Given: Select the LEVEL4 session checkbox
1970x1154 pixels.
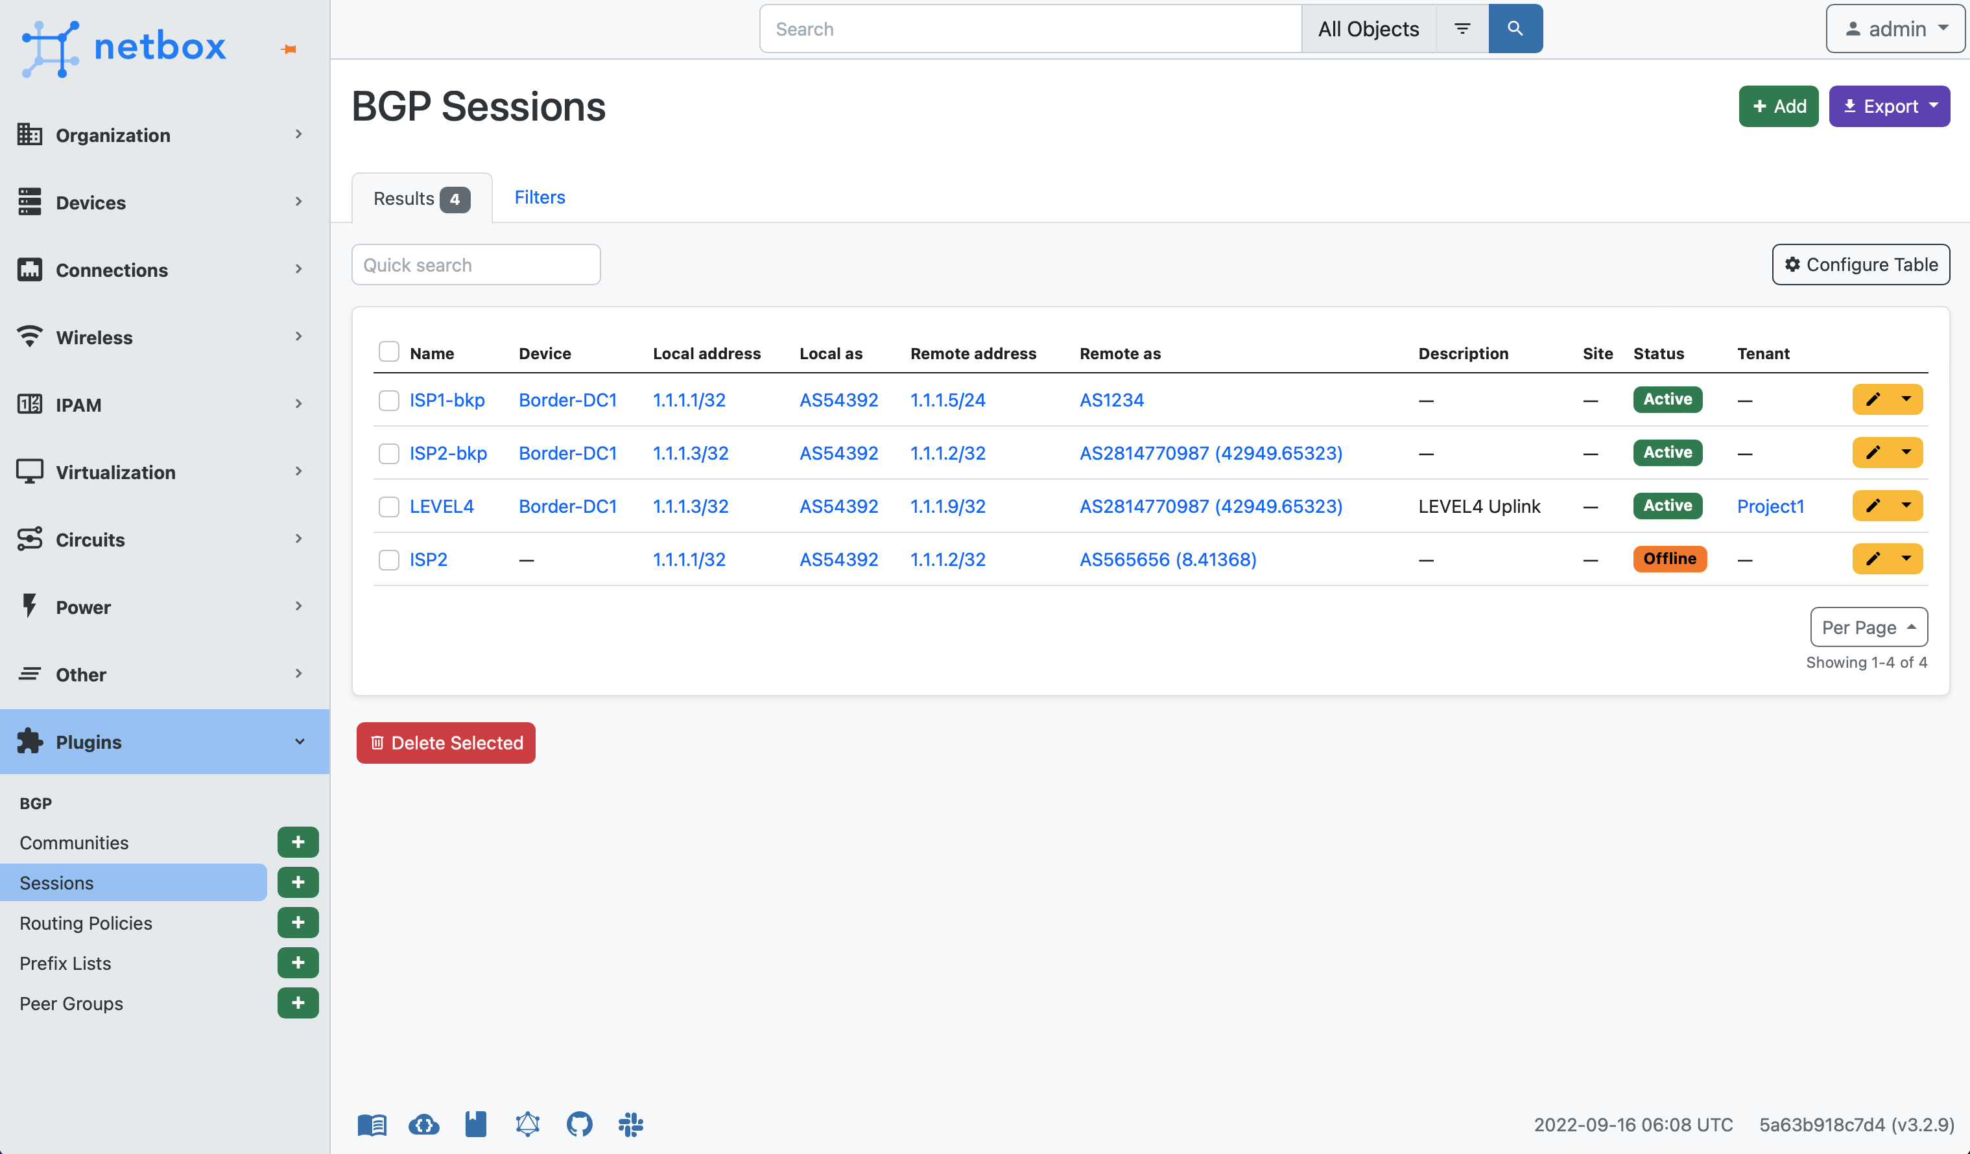Looking at the screenshot, I should [388, 506].
